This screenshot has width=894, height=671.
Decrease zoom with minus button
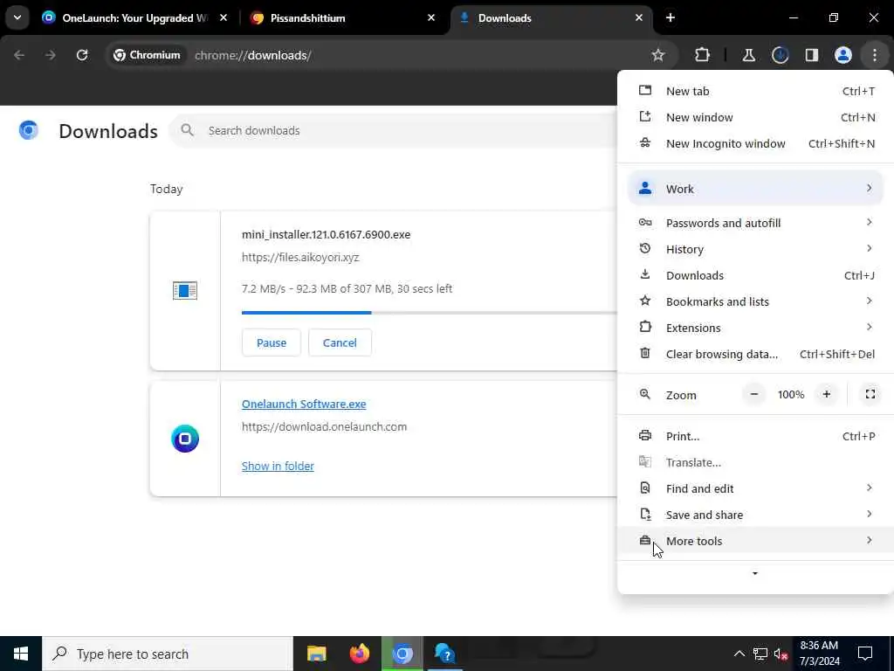point(753,394)
